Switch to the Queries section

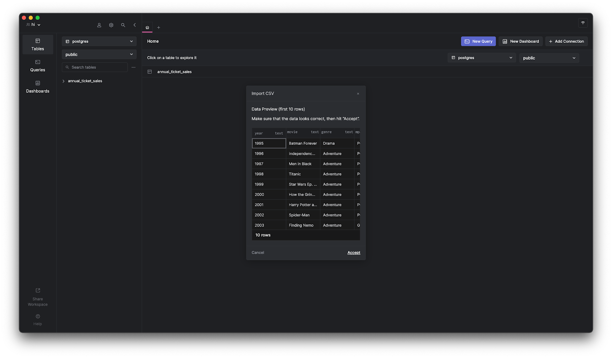point(38,66)
